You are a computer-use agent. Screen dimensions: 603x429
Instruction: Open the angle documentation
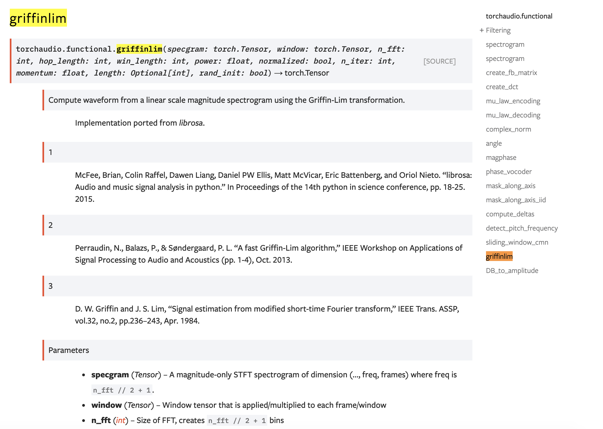coord(494,143)
